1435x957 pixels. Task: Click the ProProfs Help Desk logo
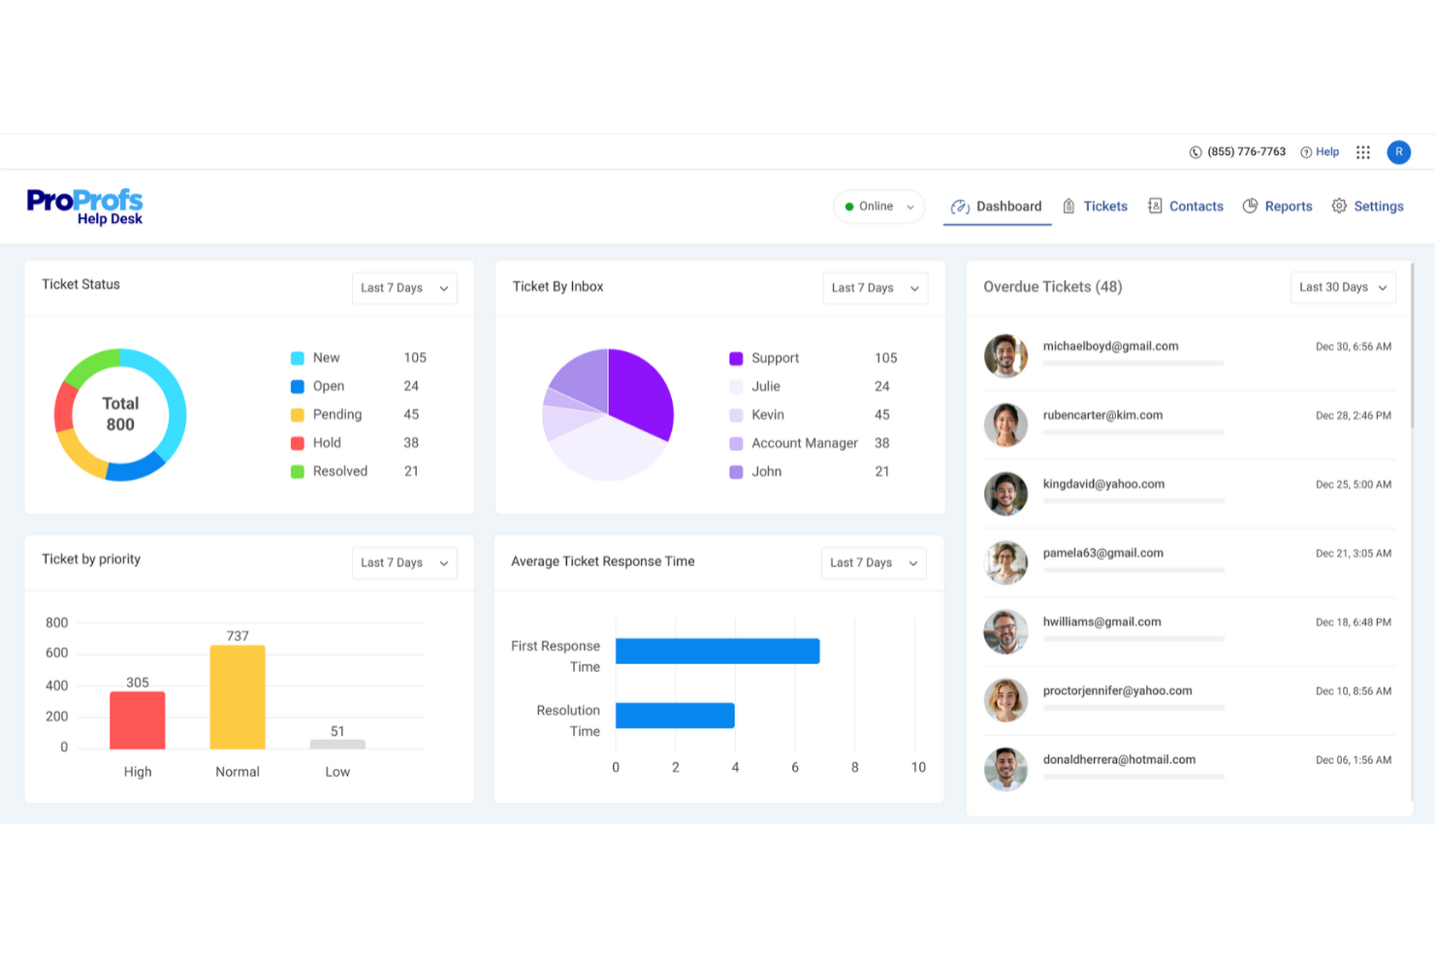click(x=84, y=207)
